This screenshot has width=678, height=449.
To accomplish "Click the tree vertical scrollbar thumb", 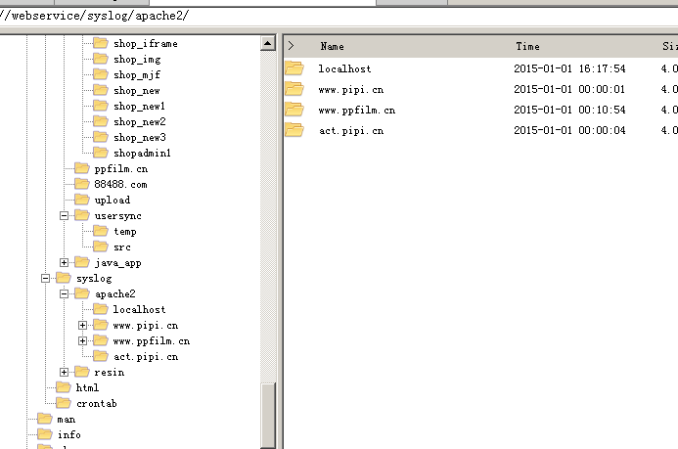I will click(268, 416).
